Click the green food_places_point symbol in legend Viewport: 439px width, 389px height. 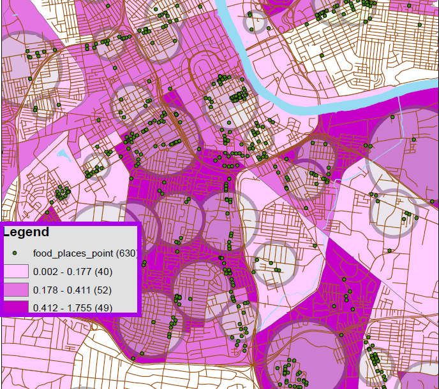tap(14, 253)
